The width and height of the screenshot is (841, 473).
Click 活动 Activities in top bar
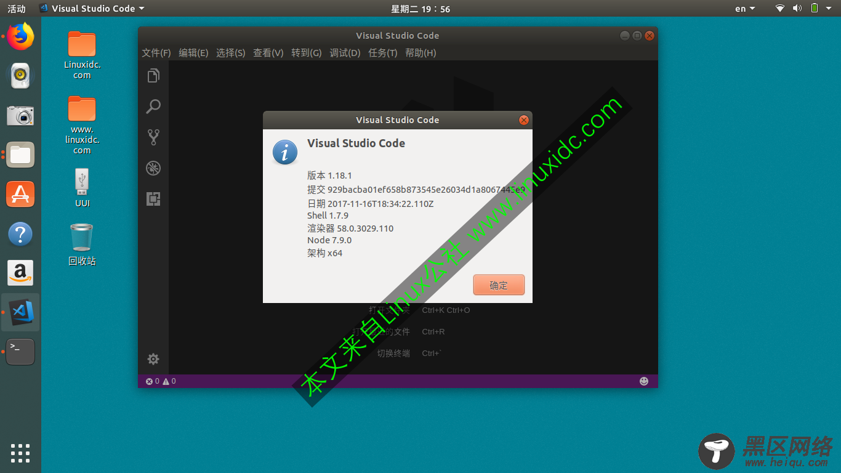(x=17, y=9)
